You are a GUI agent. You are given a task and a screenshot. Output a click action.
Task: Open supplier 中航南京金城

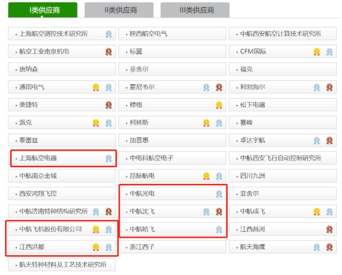pos(62,176)
